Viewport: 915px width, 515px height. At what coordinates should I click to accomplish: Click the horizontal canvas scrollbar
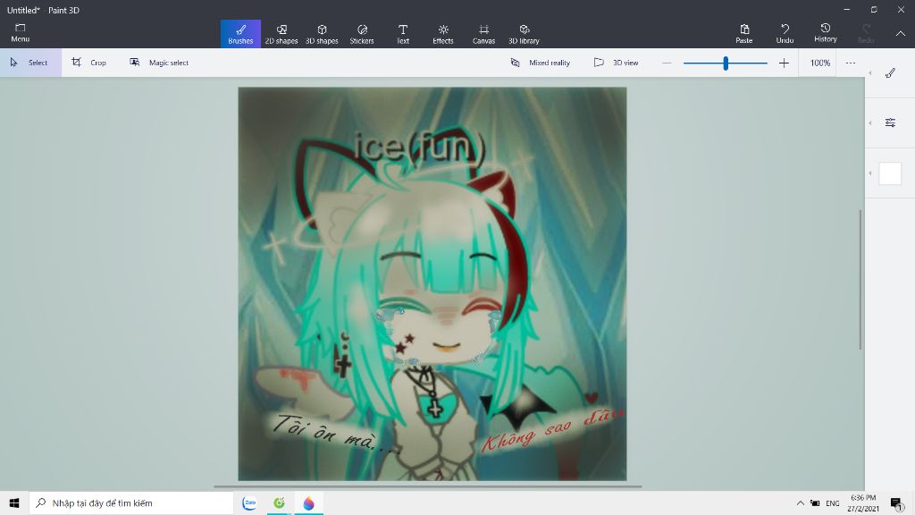pyautogui.click(x=427, y=485)
